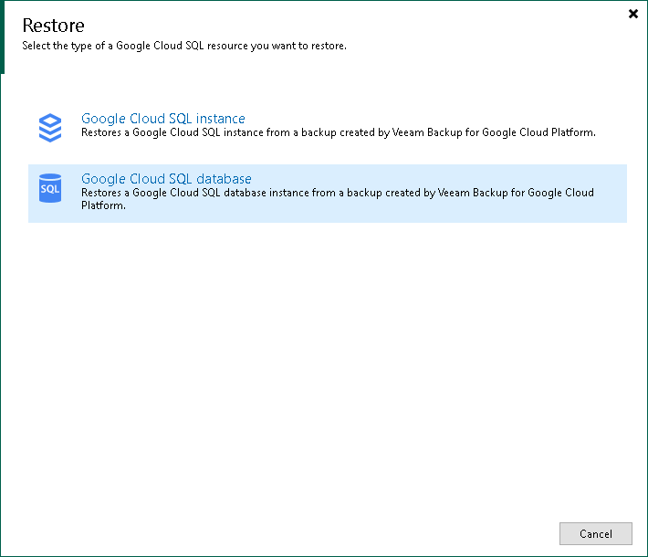Image resolution: width=648 pixels, height=557 pixels.
Task: Click the Cloud SQL database description text
Action: 338,193
